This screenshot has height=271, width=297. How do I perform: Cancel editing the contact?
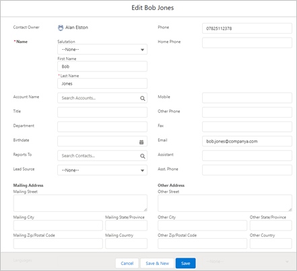coord(127,263)
